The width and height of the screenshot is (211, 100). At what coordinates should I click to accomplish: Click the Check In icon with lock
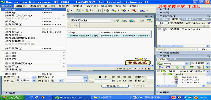199,67
